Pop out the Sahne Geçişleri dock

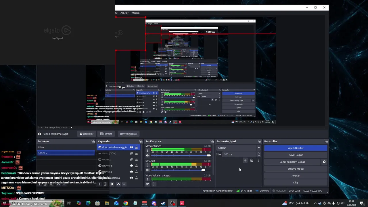tap(259, 141)
